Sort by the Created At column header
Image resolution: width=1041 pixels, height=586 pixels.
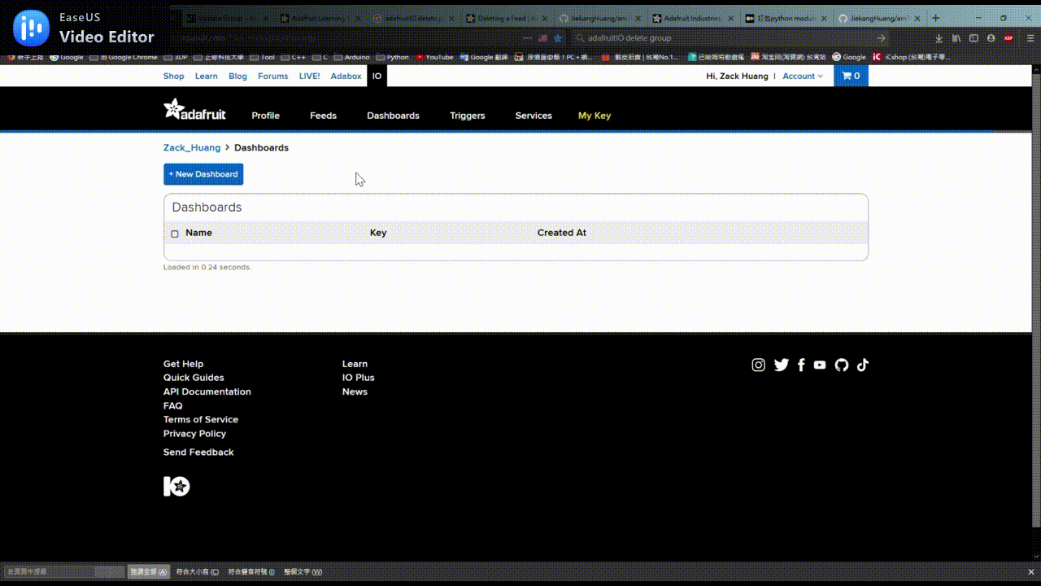coord(562,233)
